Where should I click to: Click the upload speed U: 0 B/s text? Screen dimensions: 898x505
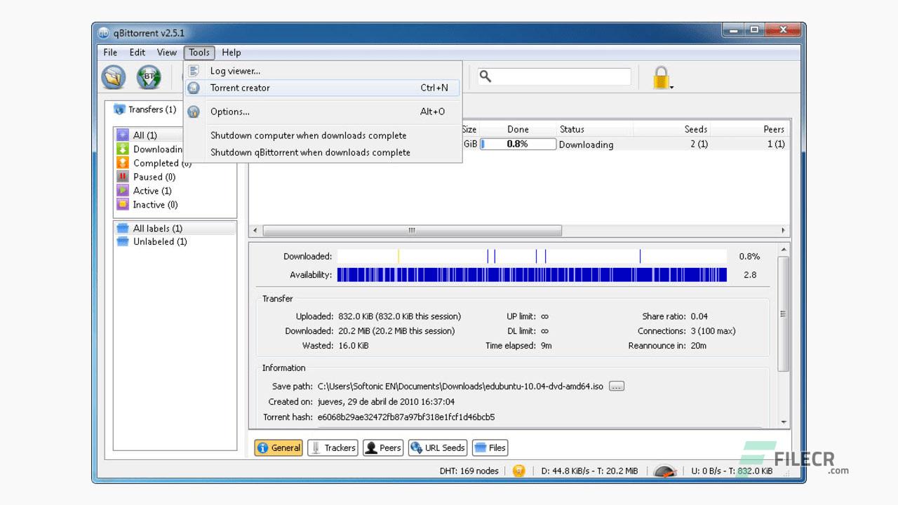click(732, 471)
